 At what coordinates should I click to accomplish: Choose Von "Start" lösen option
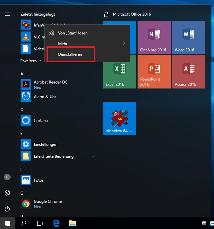click(x=72, y=33)
